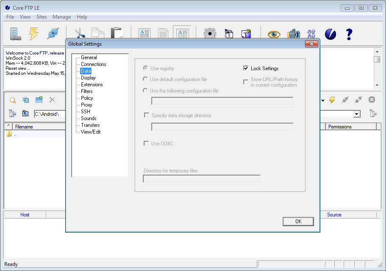The image size is (386, 271).
Task: Click the View file text document icon
Action: [x=144, y=33]
